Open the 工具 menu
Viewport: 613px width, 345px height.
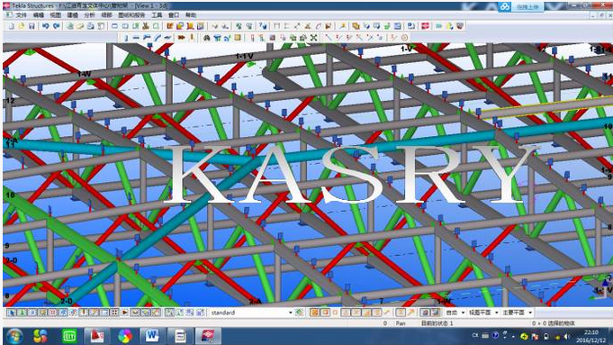[x=157, y=15]
